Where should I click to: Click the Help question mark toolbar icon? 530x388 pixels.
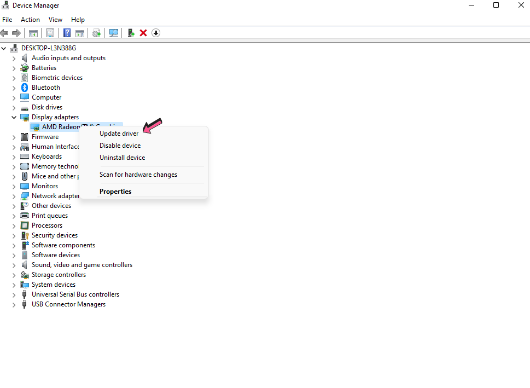click(x=67, y=33)
